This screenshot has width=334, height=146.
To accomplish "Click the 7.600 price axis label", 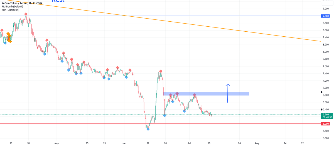I will [326, 66].
